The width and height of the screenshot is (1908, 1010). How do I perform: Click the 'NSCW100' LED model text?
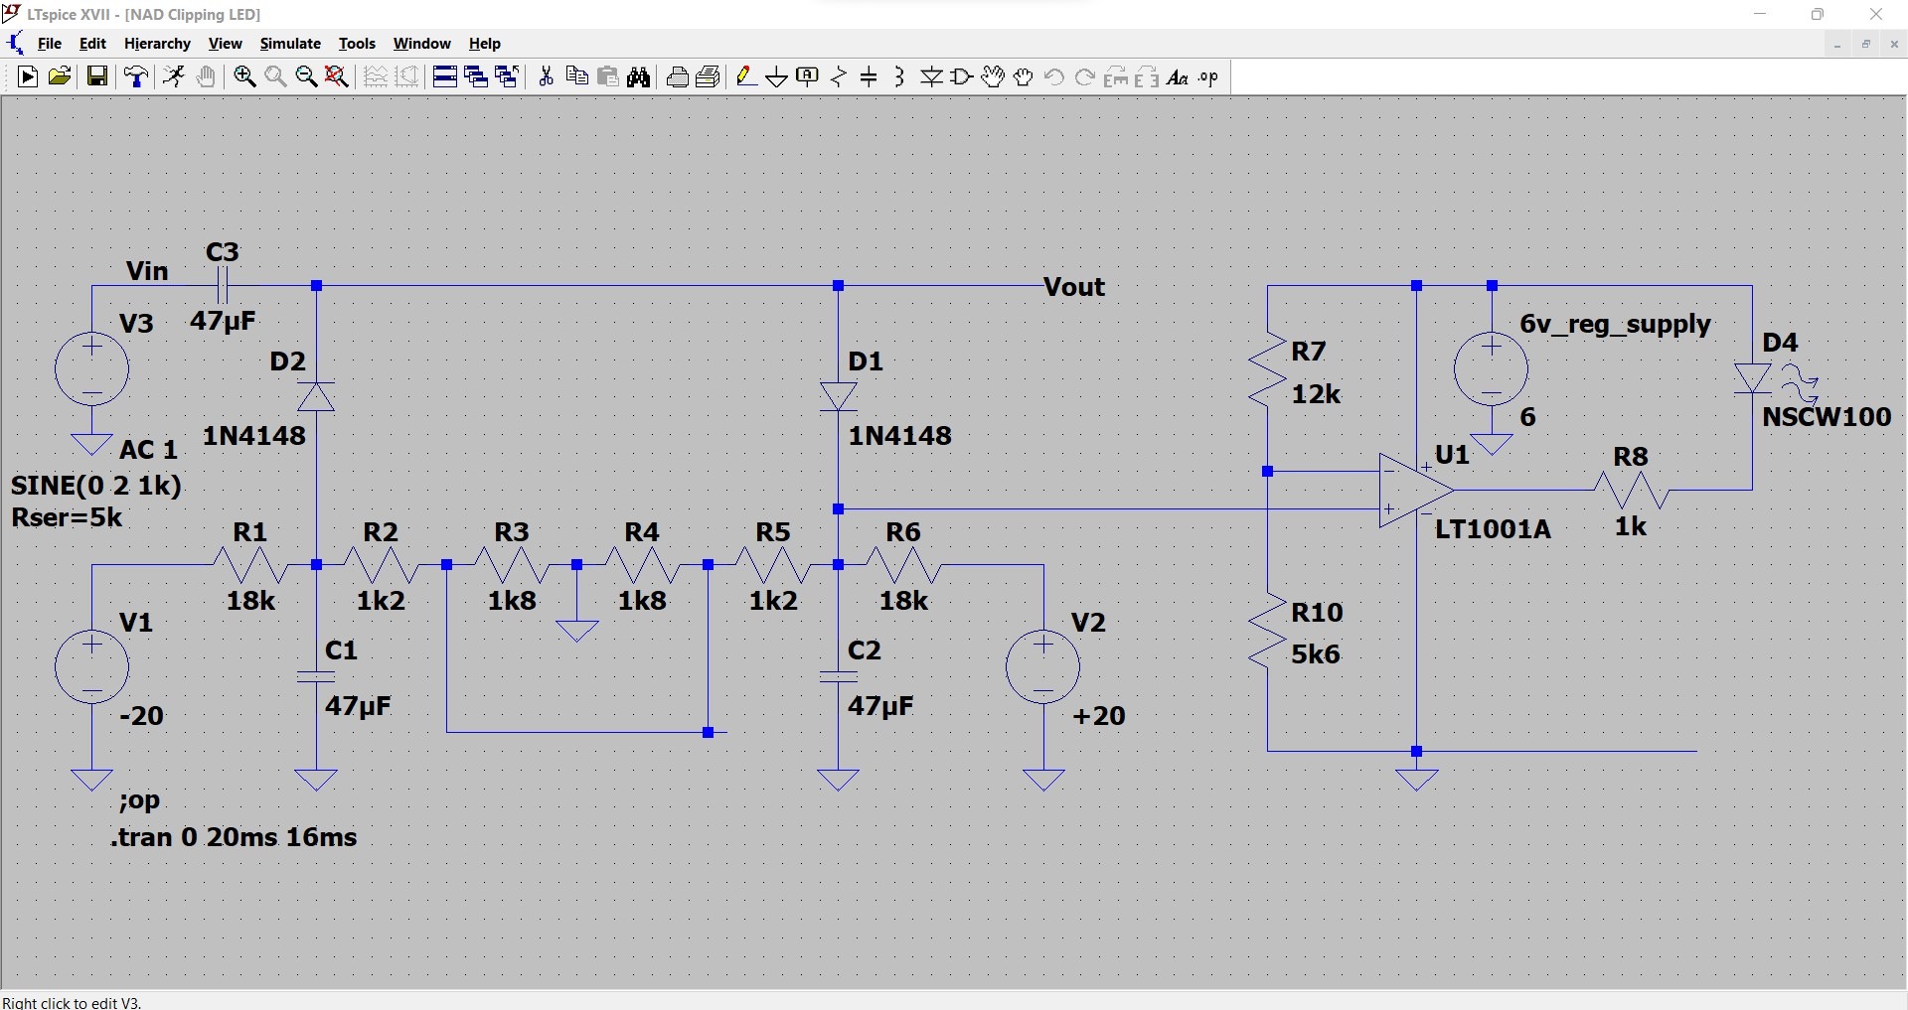pyautogui.click(x=1827, y=417)
